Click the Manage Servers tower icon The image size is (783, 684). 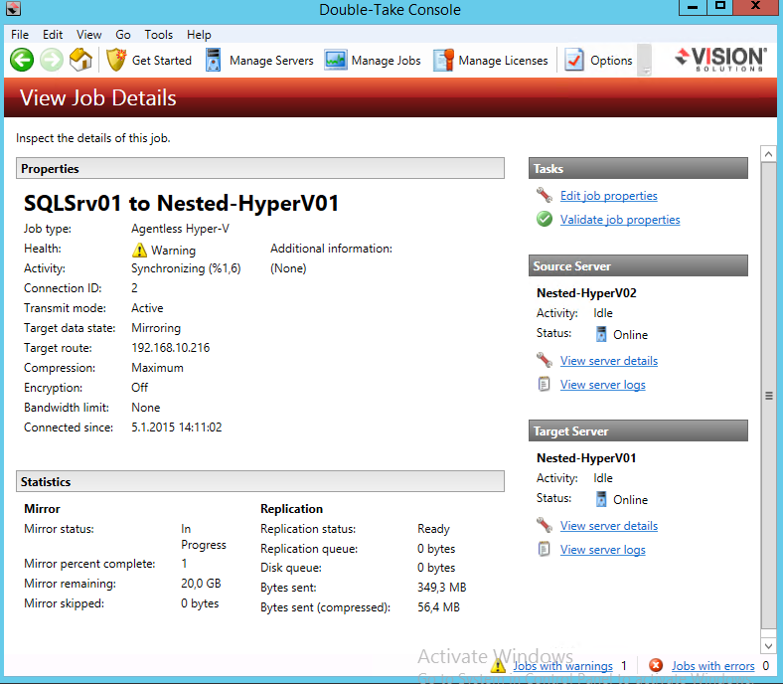[x=214, y=60]
